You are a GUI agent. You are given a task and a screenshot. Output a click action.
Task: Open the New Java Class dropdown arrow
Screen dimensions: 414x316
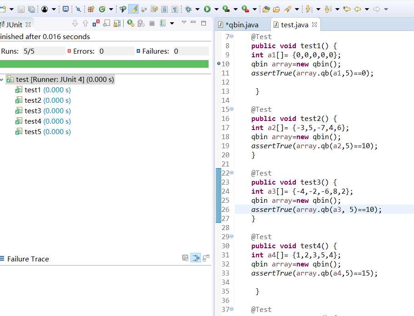pos(111,9)
